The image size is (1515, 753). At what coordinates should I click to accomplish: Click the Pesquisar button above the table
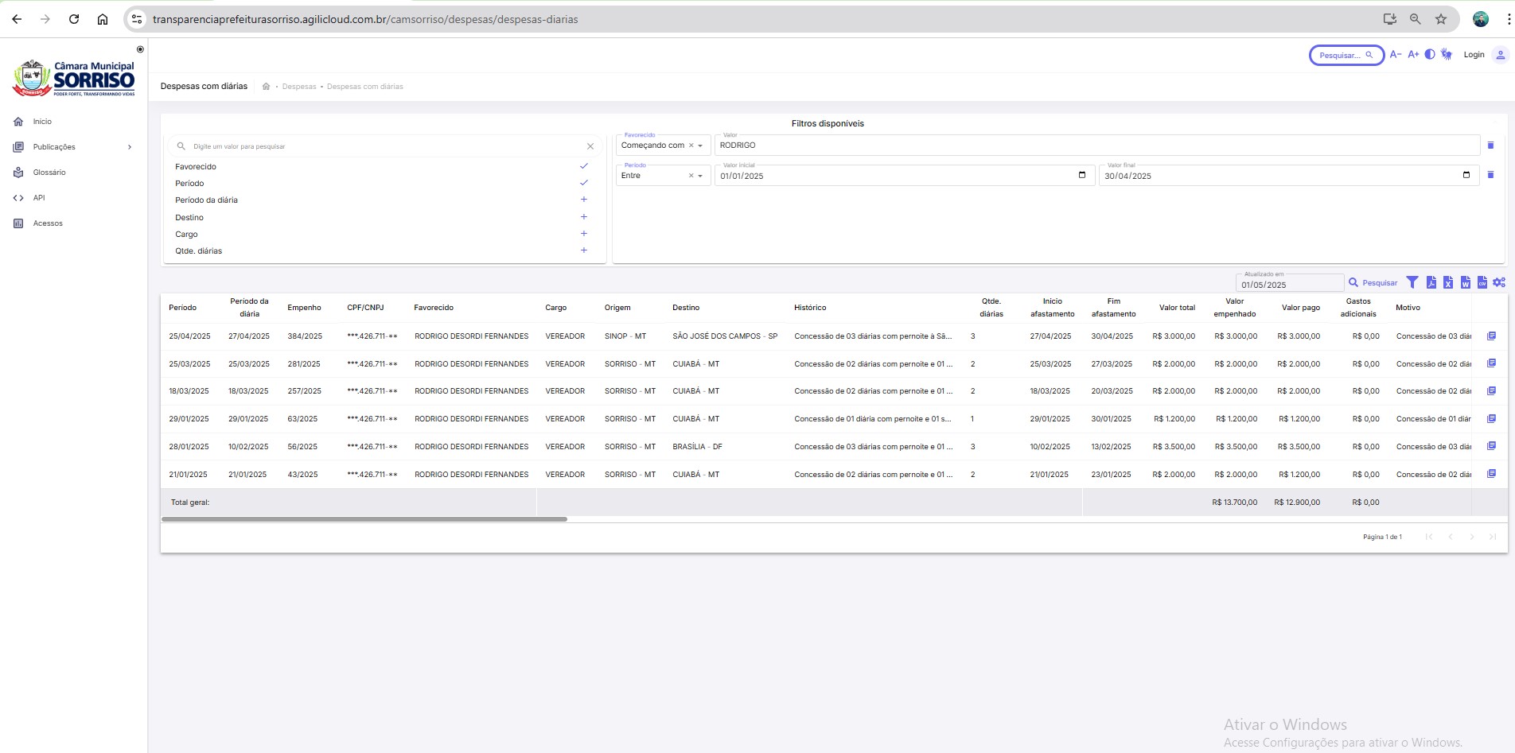coord(1373,282)
